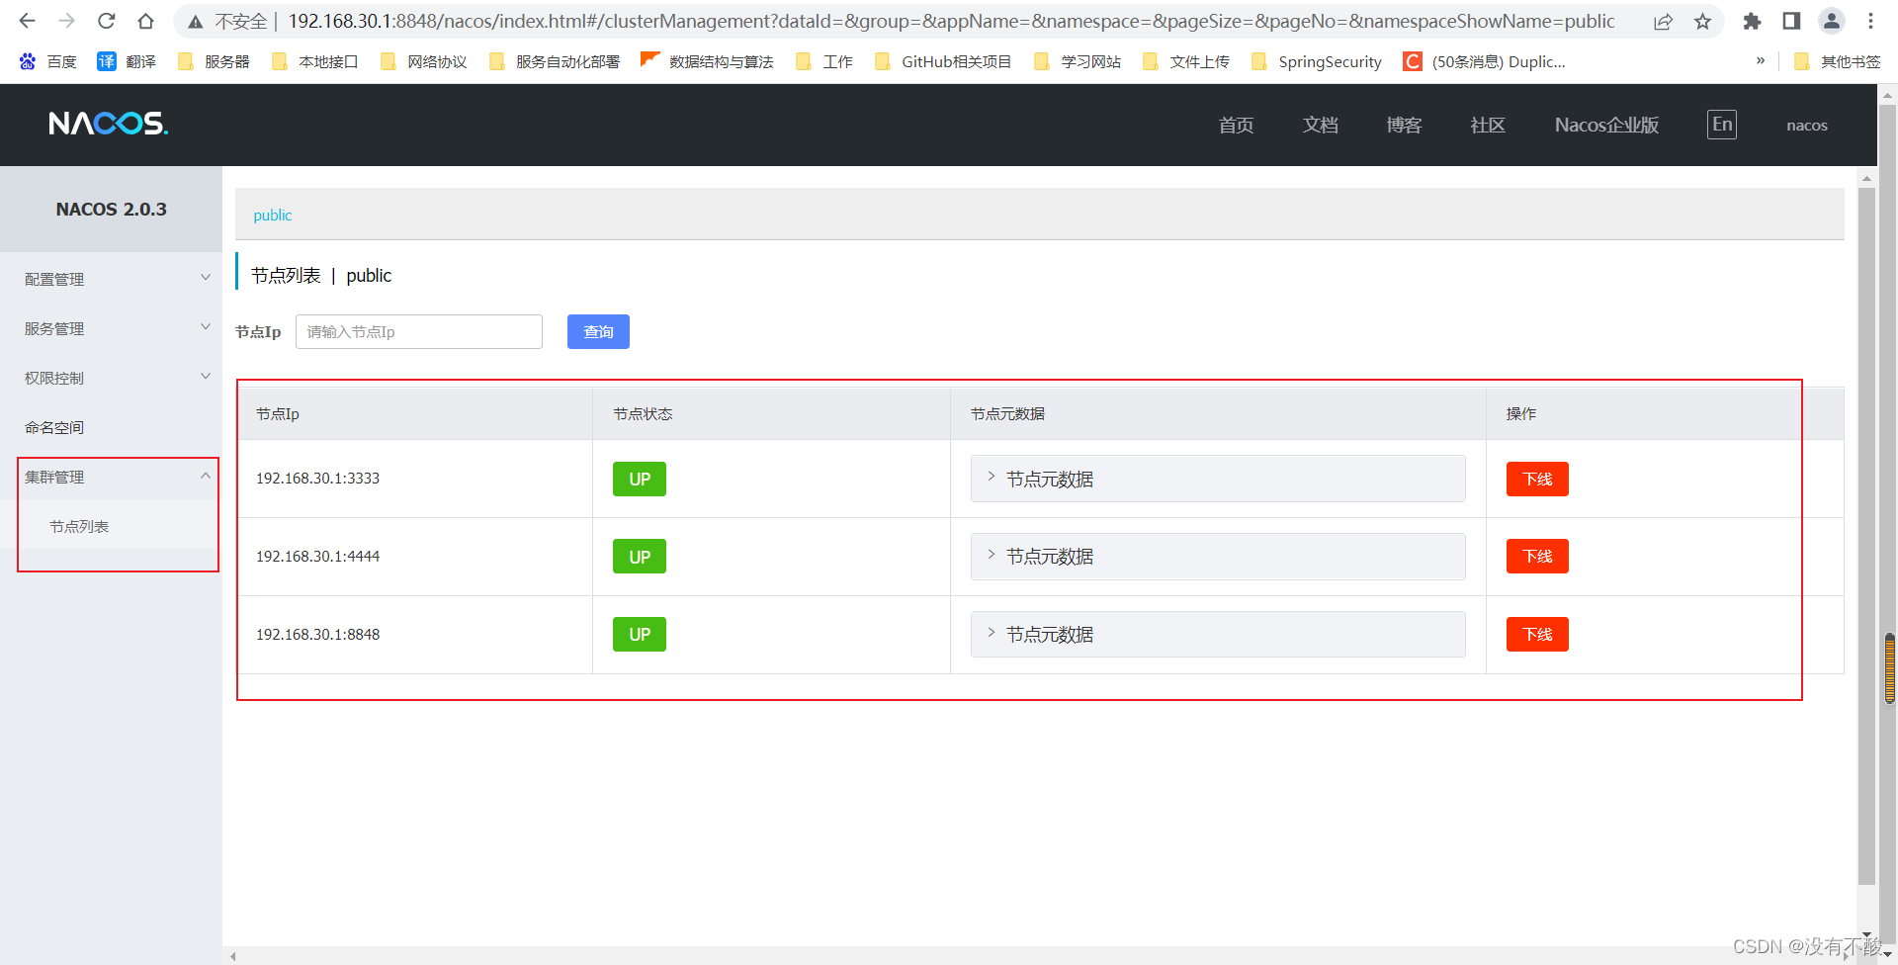Click the not-secure warning icon
This screenshot has width=1898, height=965.
pyautogui.click(x=196, y=22)
